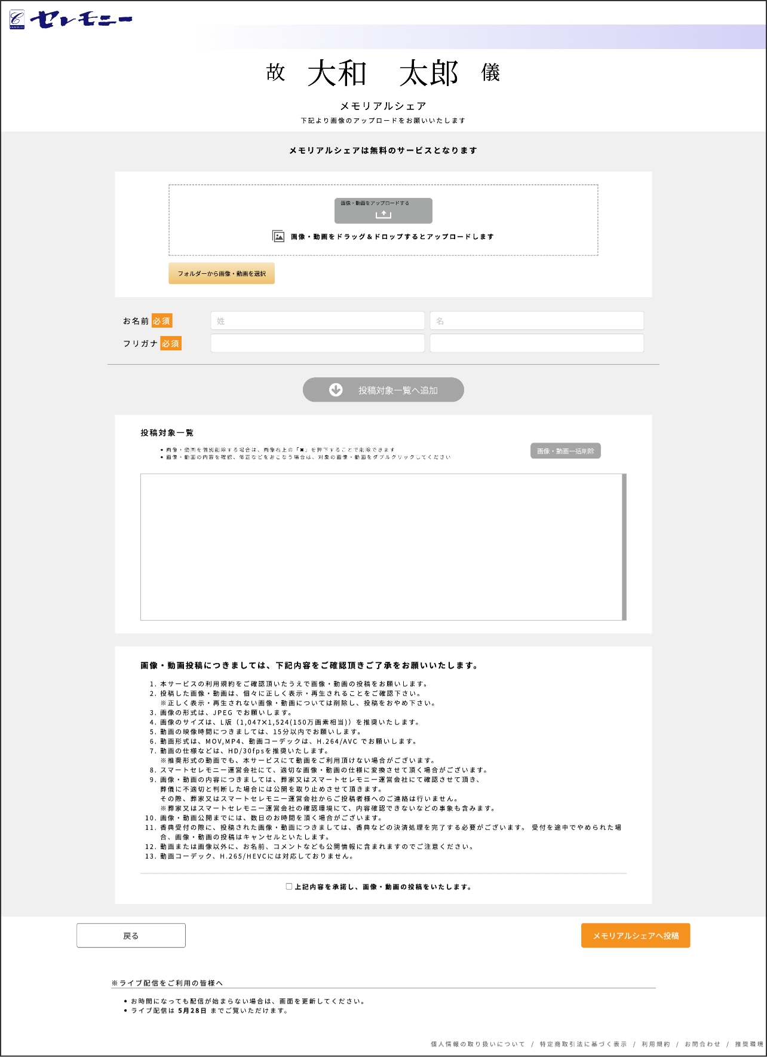Click the second フリガナ input field
Image resolution: width=767 pixels, height=1057 pixels.
coord(536,343)
